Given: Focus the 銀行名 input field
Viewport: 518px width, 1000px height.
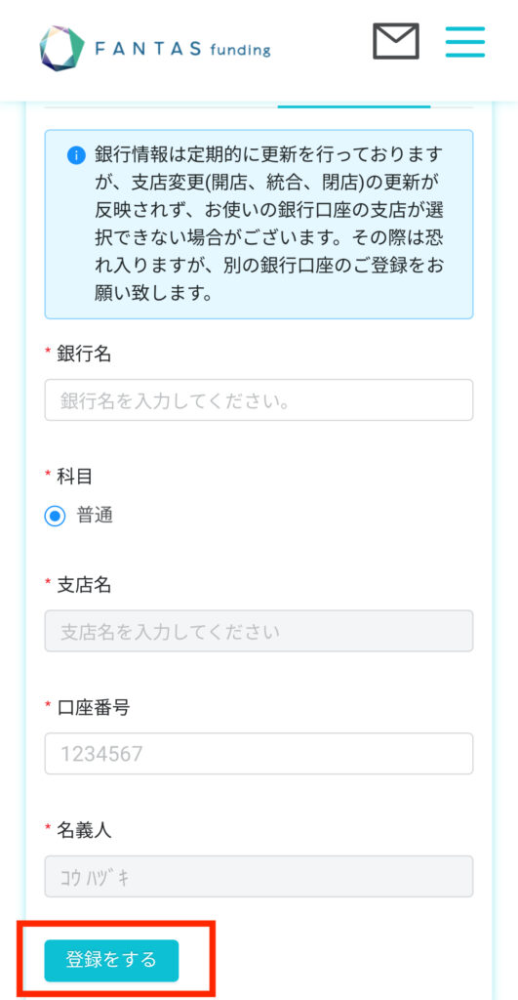Looking at the screenshot, I should pyautogui.click(x=259, y=399).
